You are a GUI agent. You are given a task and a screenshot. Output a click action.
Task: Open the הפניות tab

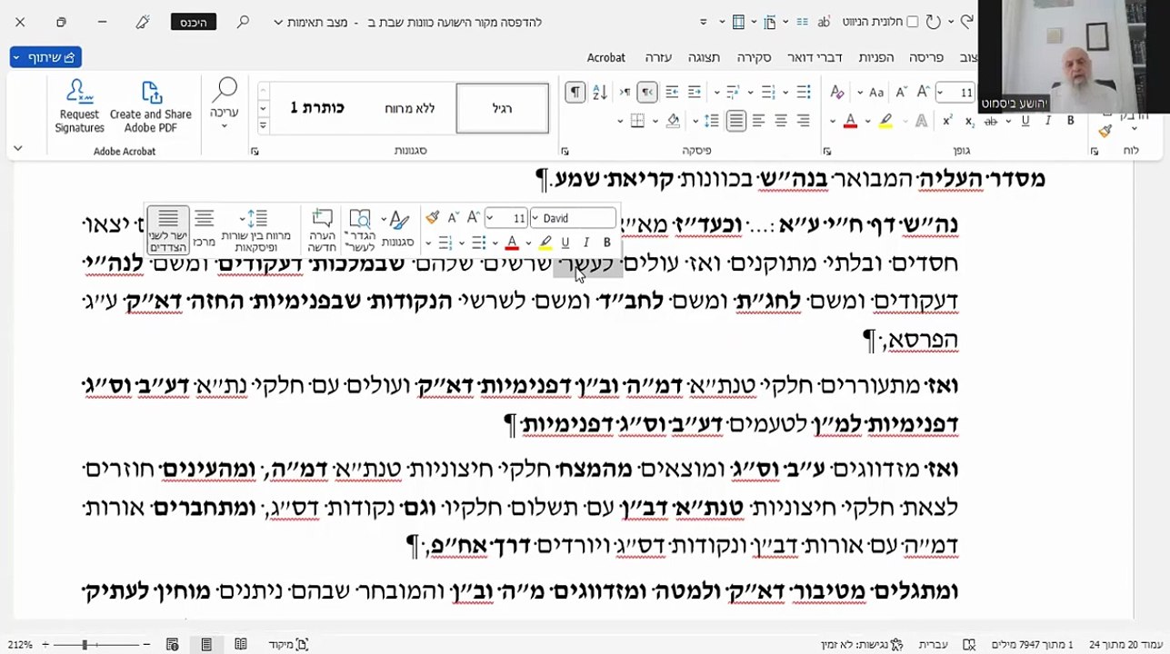coord(876,57)
